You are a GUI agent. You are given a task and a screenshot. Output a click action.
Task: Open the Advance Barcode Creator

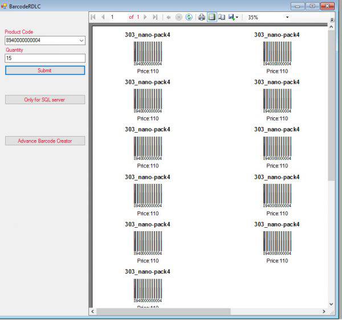point(44,141)
